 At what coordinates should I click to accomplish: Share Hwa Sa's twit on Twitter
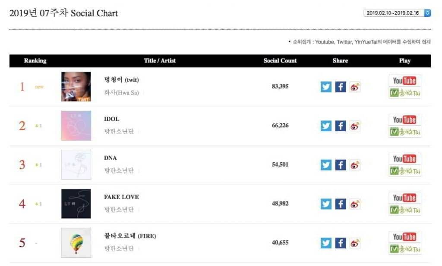pyautogui.click(x=326, y=87)
